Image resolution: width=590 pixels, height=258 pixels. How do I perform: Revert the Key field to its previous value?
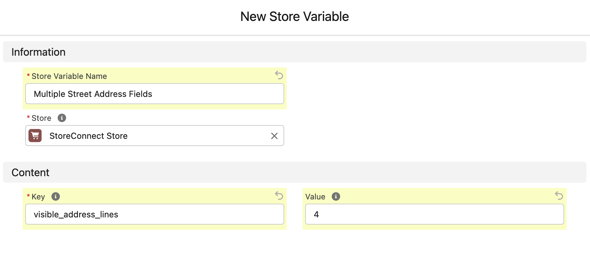(x=279, y=196)
